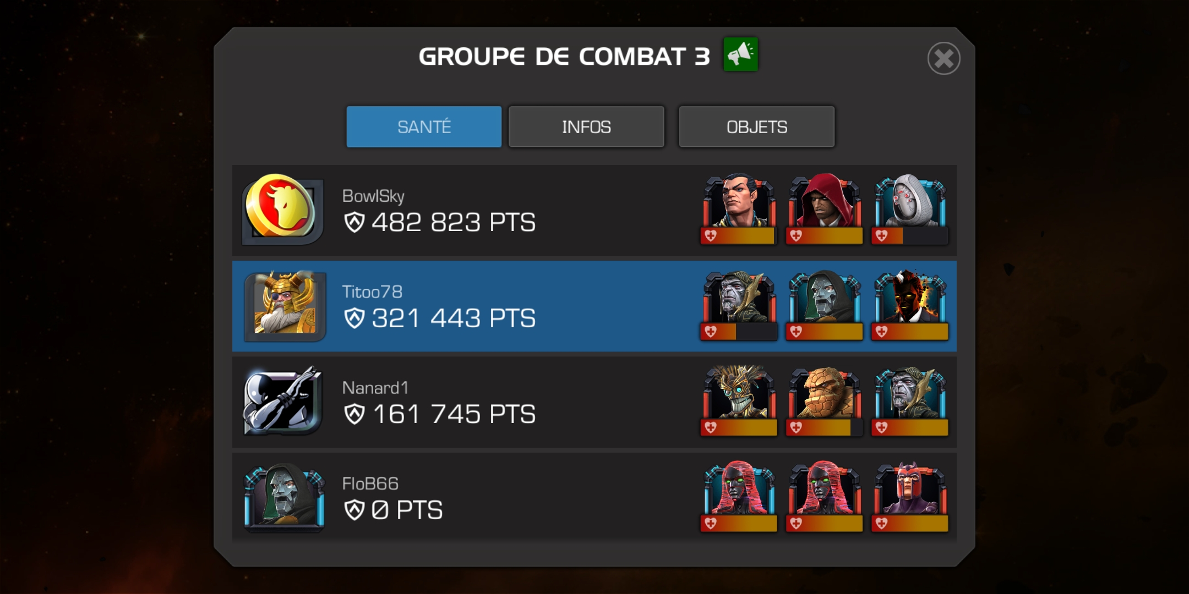Select the SANTÉ tab
This screenshot has height=594, width=1189.
(x=424, y=127)
